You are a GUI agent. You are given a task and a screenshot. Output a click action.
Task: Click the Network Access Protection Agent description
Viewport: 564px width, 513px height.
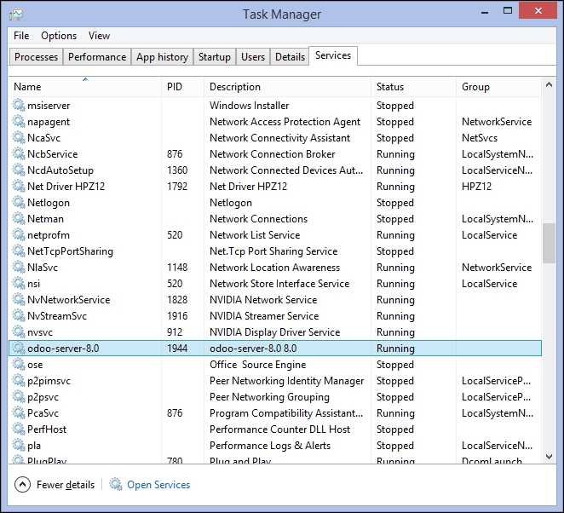point(285,122)
